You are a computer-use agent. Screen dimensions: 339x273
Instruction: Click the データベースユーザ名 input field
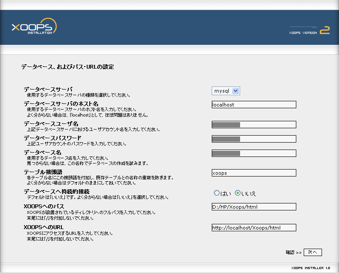(x=254, y=125)
